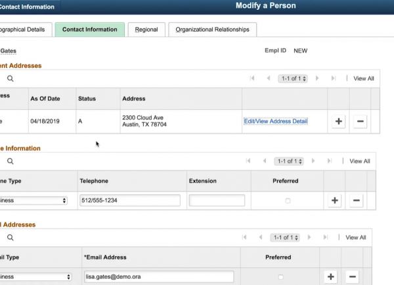This screenshot has width=394, height=285.
Task: Select the Contact Information tab
Action: 90,30
